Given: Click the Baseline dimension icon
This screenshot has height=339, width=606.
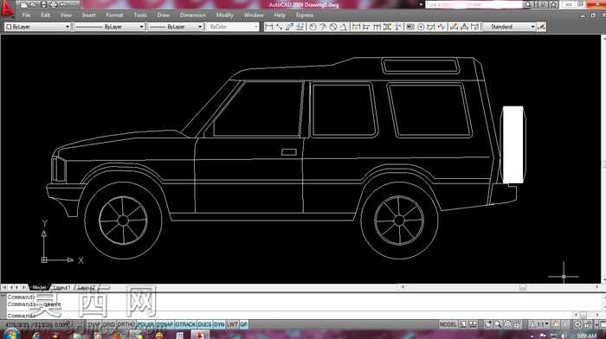Looking at the screenshot, I should (366, 27).
